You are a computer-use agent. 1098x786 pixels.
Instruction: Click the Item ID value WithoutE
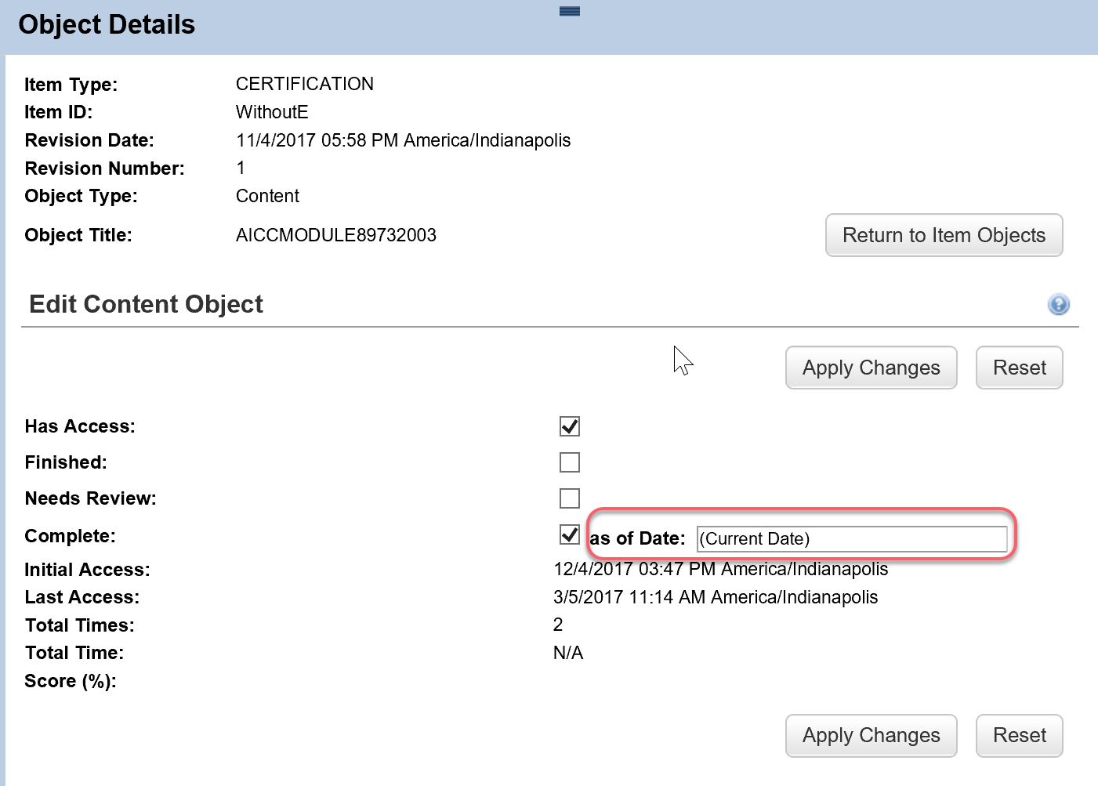pyautogui.click(x=272, y=112)
